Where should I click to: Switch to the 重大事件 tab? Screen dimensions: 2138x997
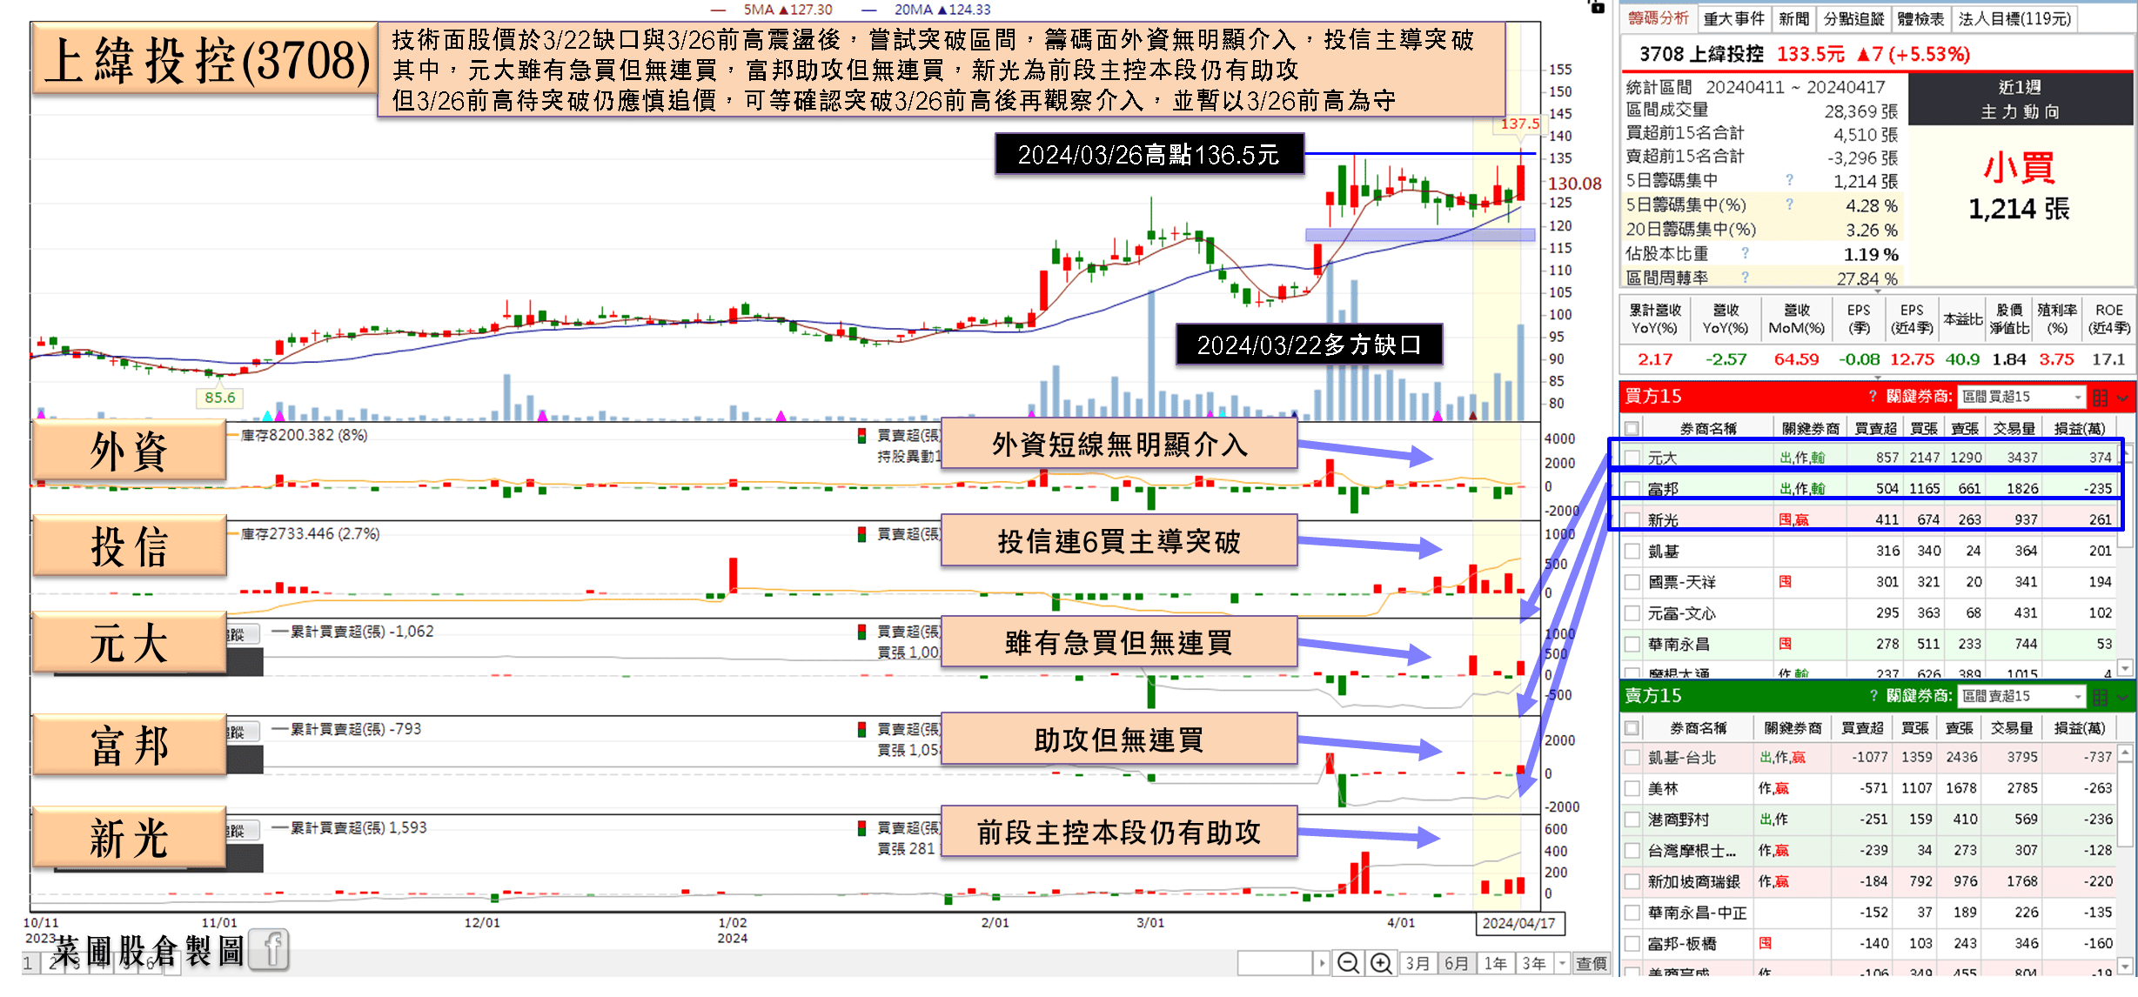click(x=1733, y=18)
